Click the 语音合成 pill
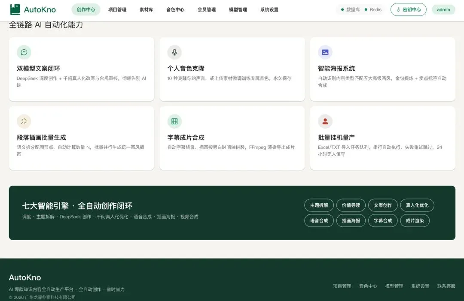 [319, 221]
